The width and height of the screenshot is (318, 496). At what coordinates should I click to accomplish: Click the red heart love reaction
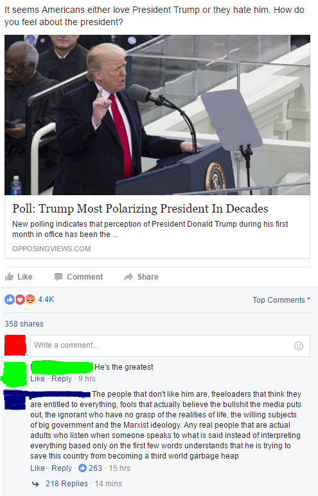click(x=20, y=300)
